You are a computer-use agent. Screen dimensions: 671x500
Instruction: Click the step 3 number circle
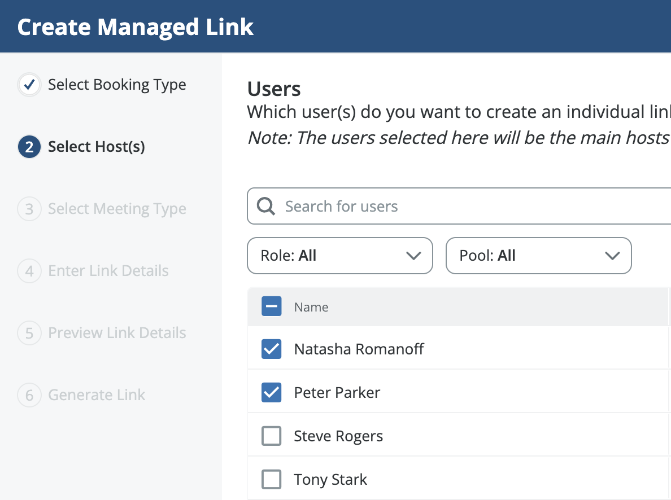click(x=29, y=209)
